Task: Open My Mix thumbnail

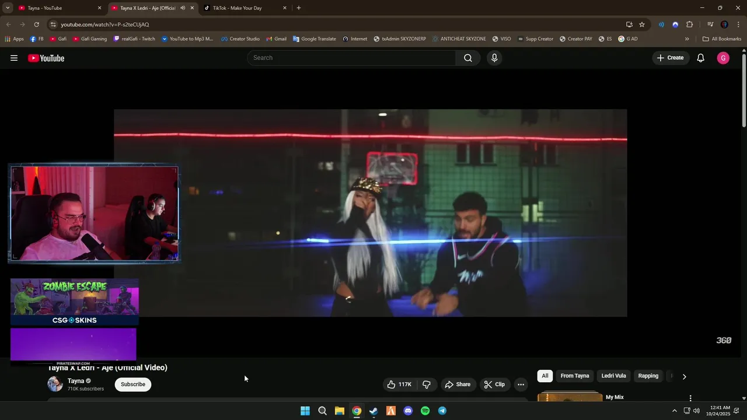Action: 570,397
